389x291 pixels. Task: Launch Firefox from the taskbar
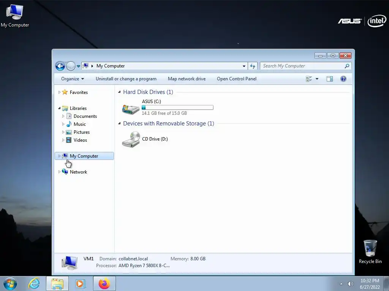click(x=104, y=283)
